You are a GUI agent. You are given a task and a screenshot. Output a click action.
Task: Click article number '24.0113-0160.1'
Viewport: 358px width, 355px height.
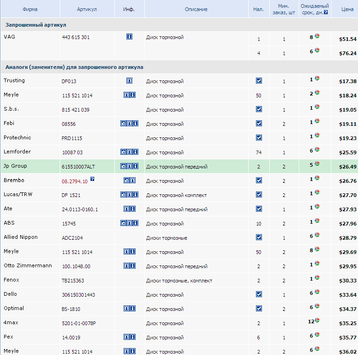(x=80, y=209)
